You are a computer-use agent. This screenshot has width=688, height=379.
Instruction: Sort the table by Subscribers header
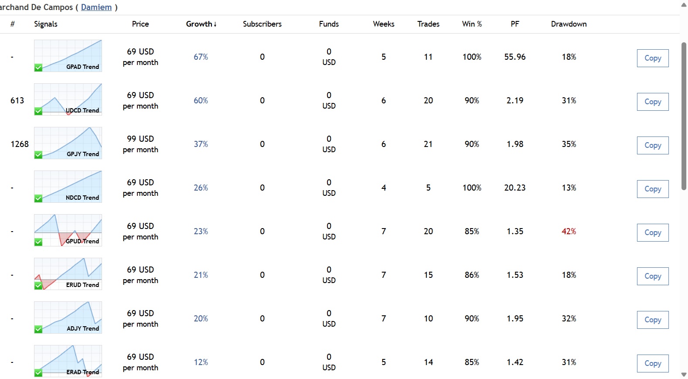click(x=262, y=24)
